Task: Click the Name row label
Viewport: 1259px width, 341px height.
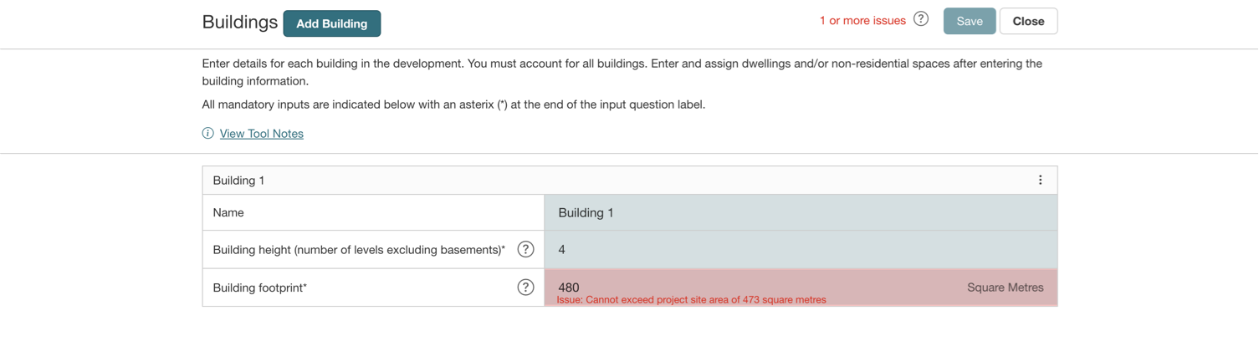Action: click(228, 213)
